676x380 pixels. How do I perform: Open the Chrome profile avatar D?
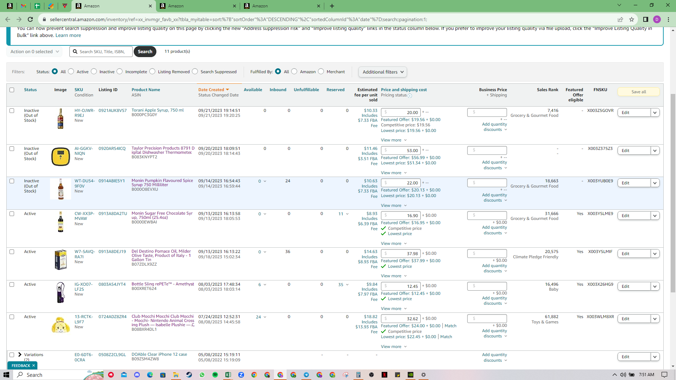tap(657, 19)
